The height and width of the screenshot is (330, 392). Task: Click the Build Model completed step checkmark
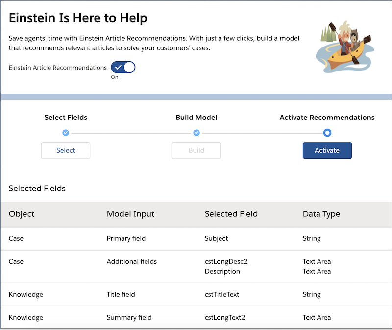click(x=196, y=133)
